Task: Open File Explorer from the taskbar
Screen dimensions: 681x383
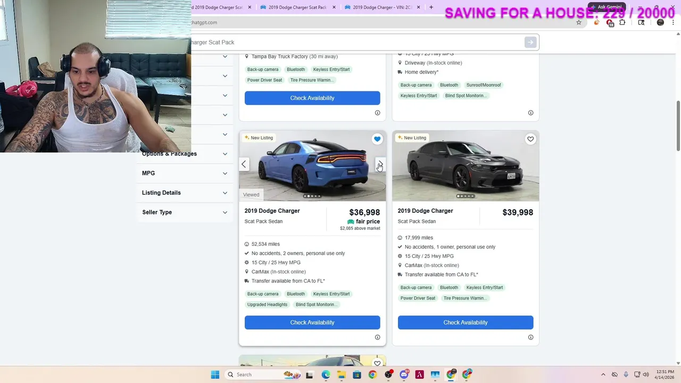Action: [341, 374]
